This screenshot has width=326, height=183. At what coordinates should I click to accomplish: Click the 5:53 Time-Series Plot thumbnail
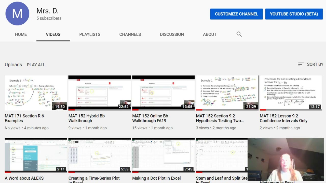100,155
